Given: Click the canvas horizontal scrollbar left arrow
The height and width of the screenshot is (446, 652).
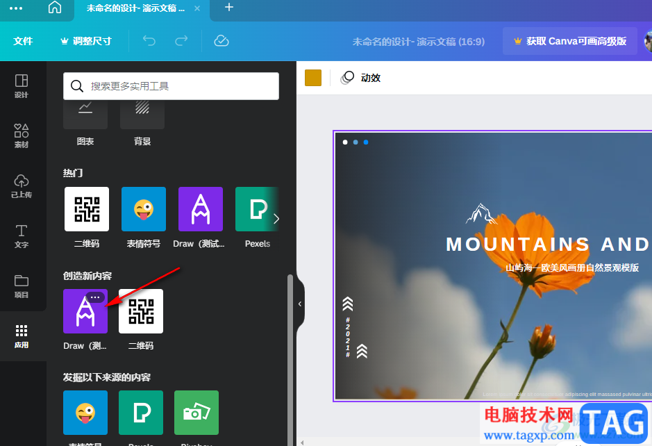Looking at the screenshot, I should pos(302,443).
